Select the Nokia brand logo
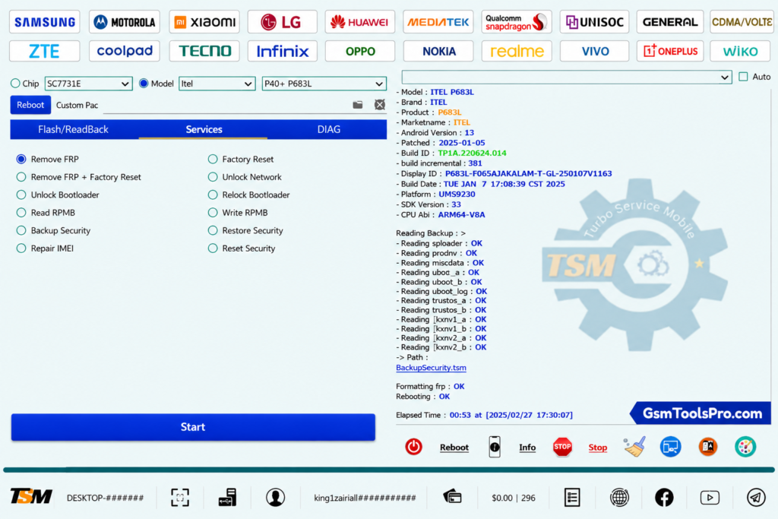The width and height of the screenshot is (778, 519). click(438, 51)
